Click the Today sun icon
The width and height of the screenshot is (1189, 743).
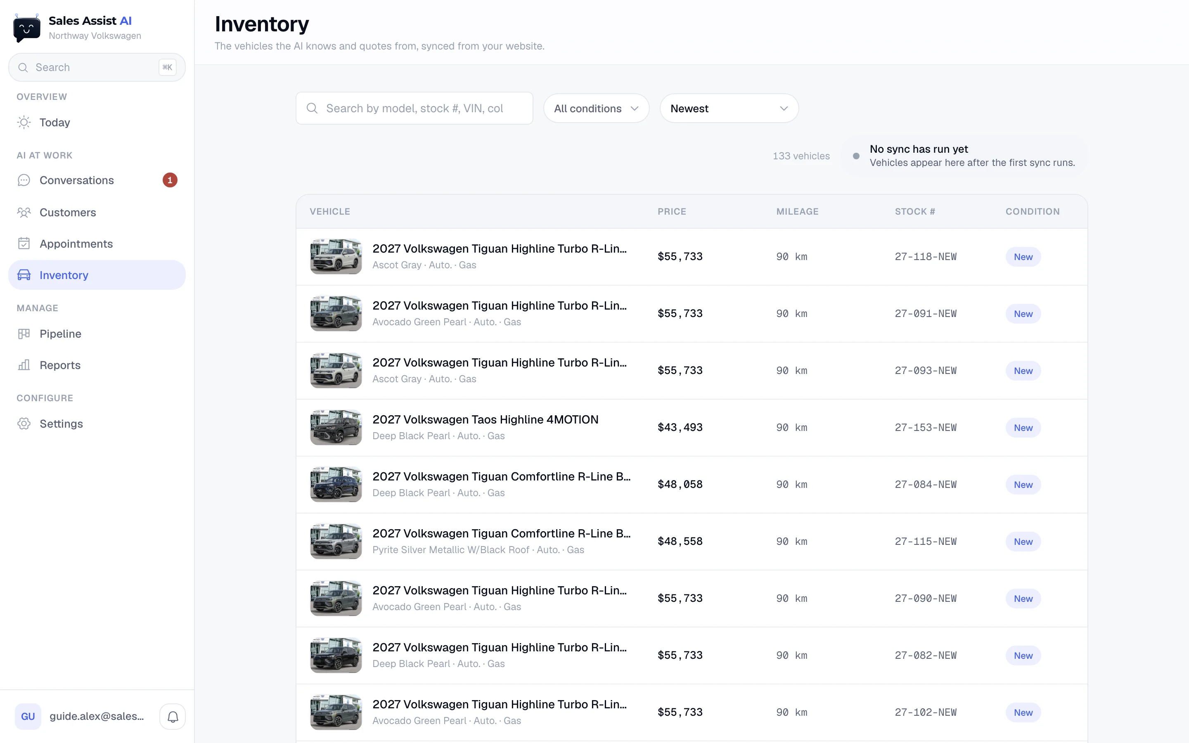point(24,122)
